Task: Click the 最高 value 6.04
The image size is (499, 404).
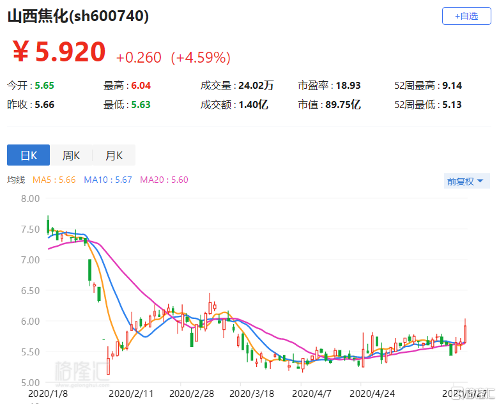Action: 141,85
